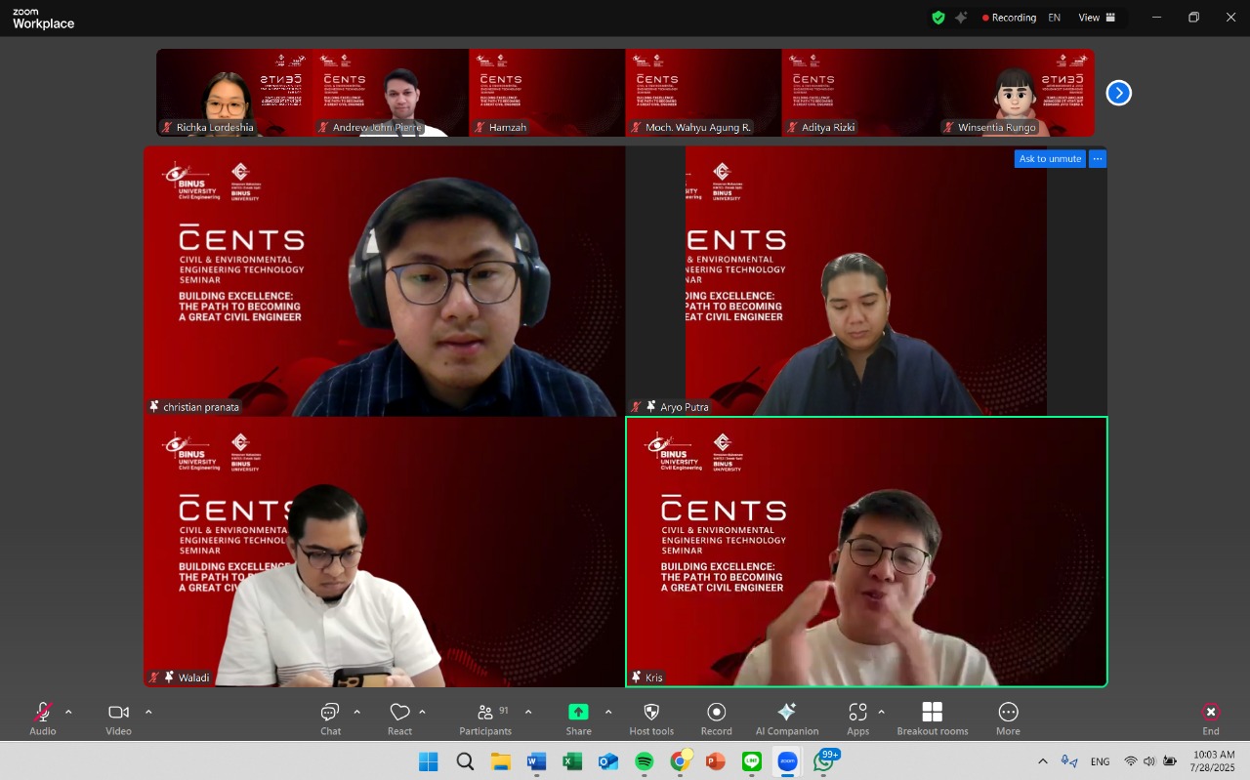
Task: Open the Participants list
Action: (x=485, y=718)
